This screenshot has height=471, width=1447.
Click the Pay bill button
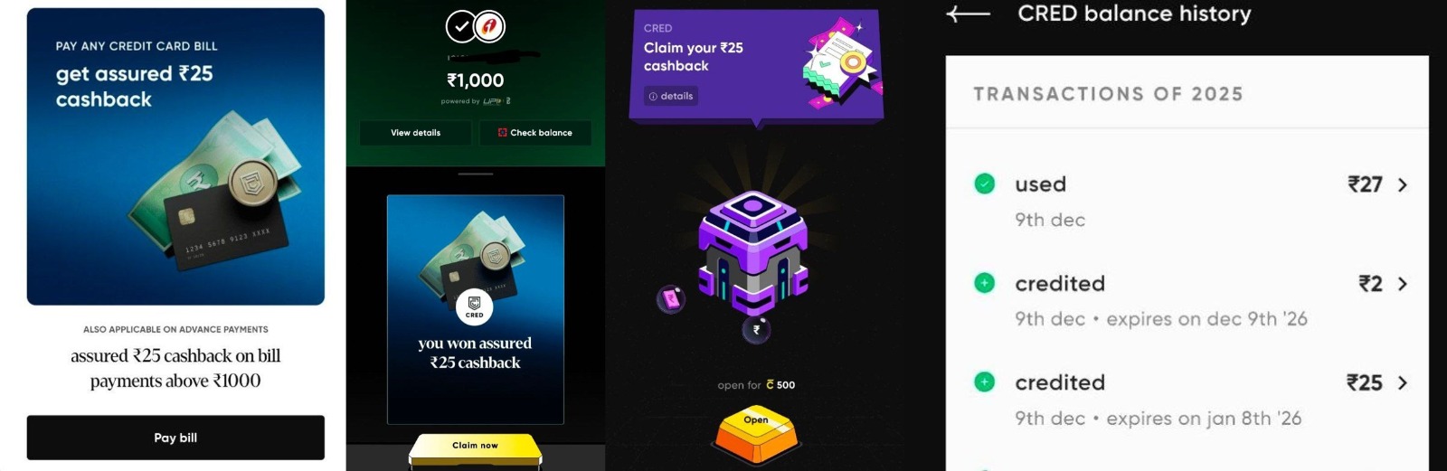tap(175, 438)
